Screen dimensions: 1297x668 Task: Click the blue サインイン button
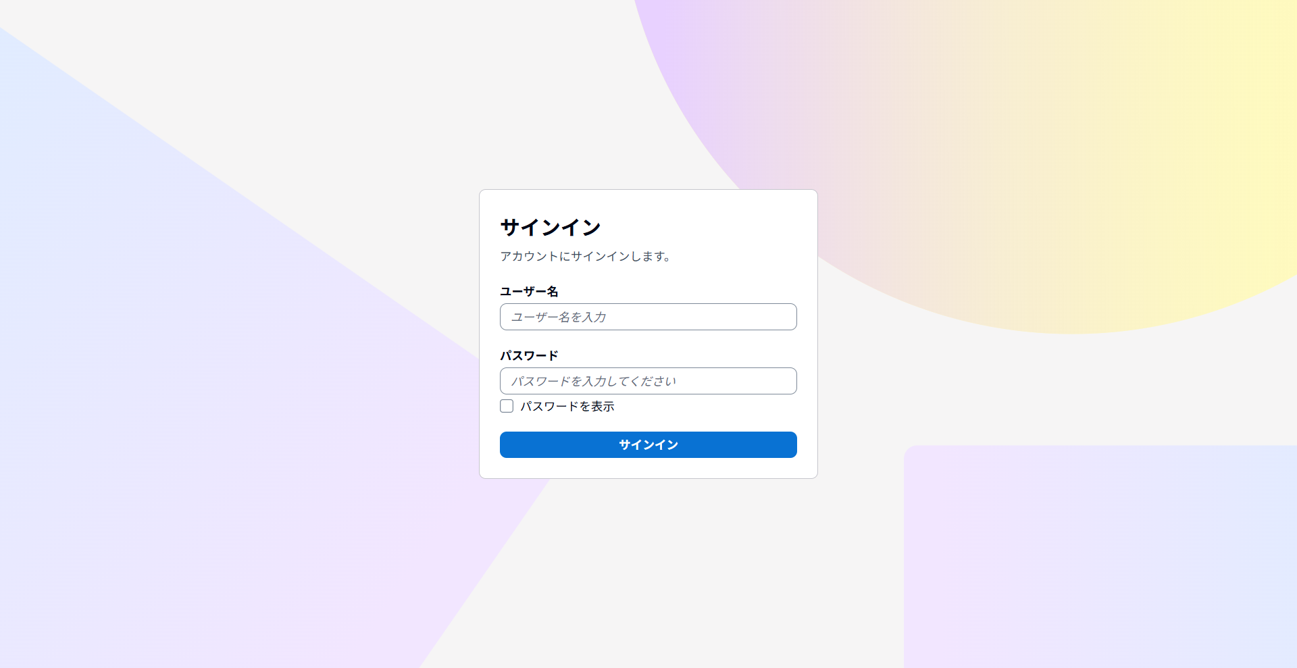[x=648, y=444]
